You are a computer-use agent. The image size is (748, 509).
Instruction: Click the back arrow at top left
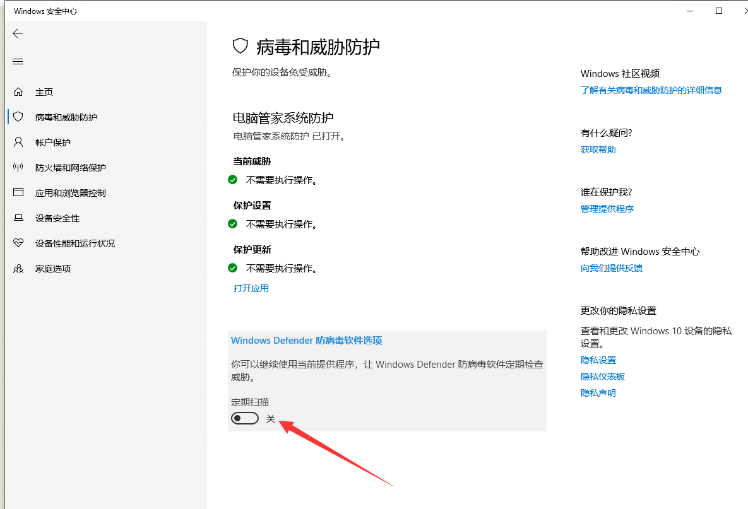point(18,33)
